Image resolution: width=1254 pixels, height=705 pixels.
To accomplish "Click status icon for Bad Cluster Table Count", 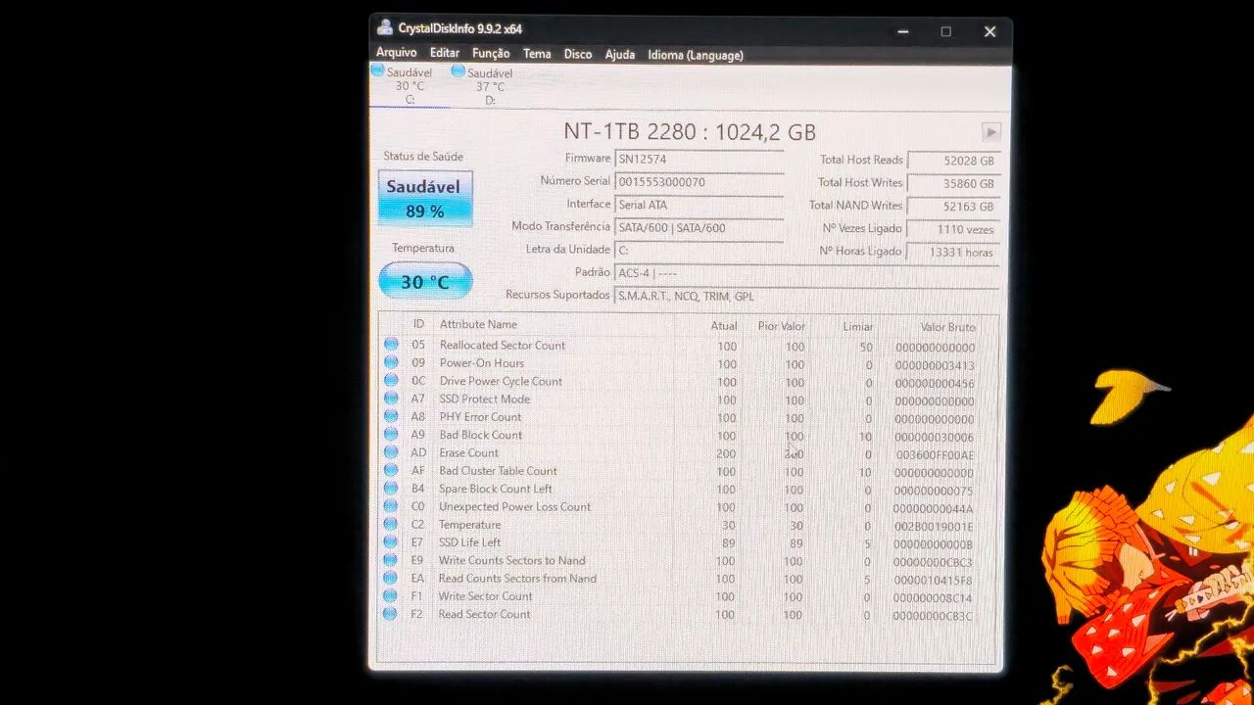I will 391,470.
